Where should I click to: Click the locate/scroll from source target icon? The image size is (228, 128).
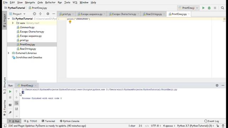click(35, 14)
